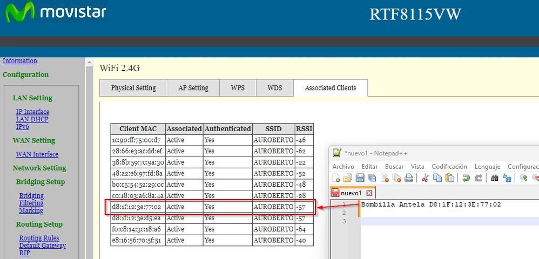
Task: Click the Paste clipboard icon
Action: tap(449, 178)
